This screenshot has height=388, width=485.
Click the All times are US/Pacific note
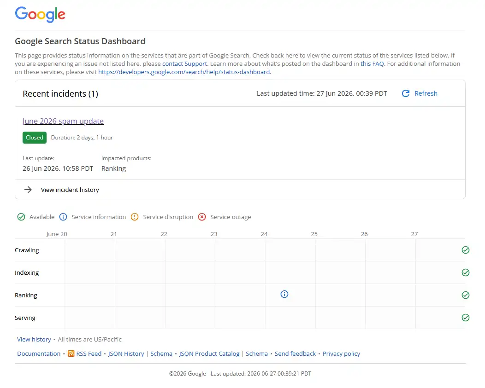(x=90, y=339)
